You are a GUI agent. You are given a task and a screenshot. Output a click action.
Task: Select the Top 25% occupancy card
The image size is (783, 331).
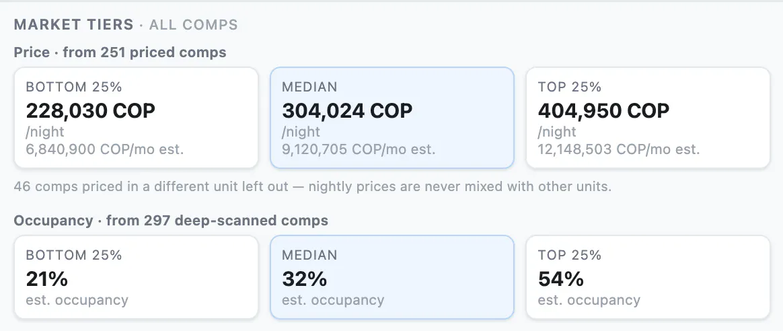pos(648,277)
